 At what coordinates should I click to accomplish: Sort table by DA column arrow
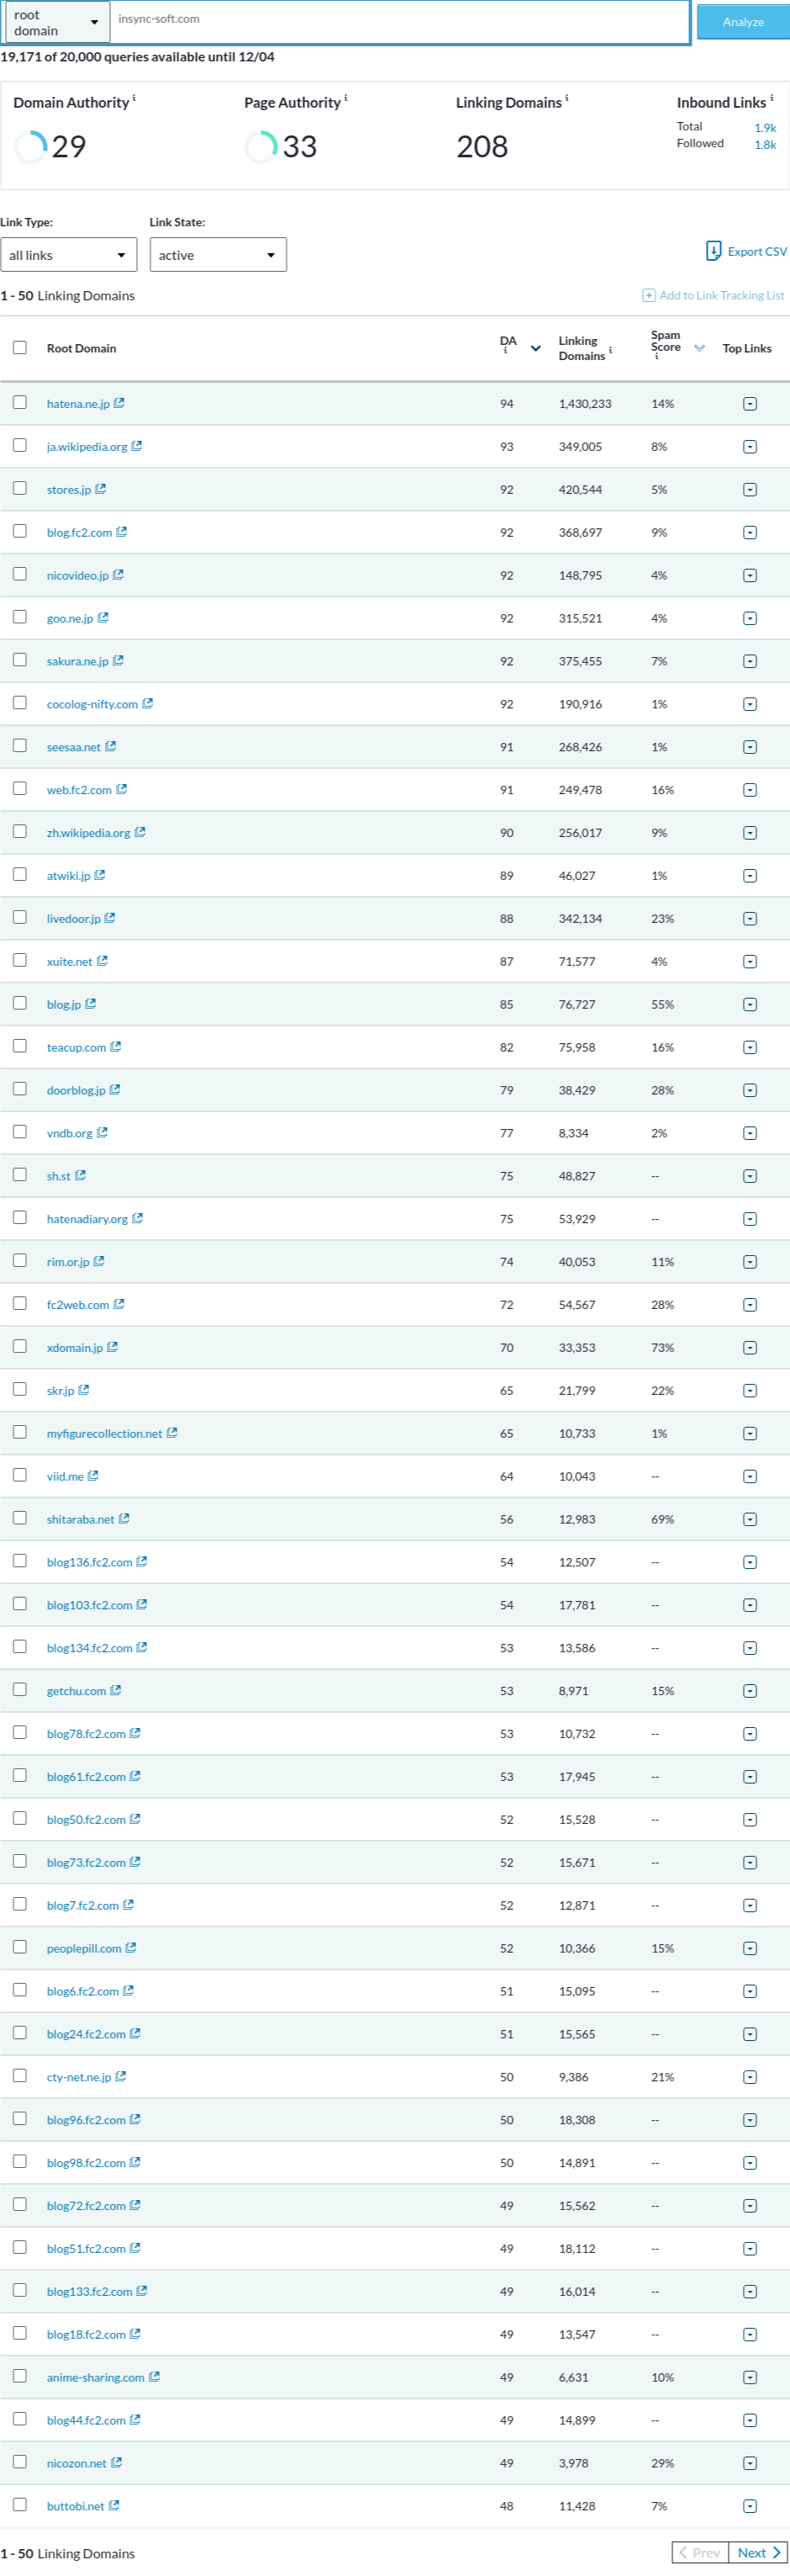535,349
